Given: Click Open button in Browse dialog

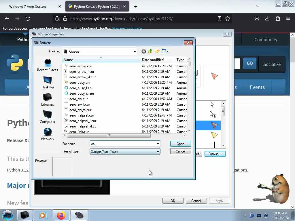Looking at the screenshot, I should pyautogui.click(x=180, y=144).
